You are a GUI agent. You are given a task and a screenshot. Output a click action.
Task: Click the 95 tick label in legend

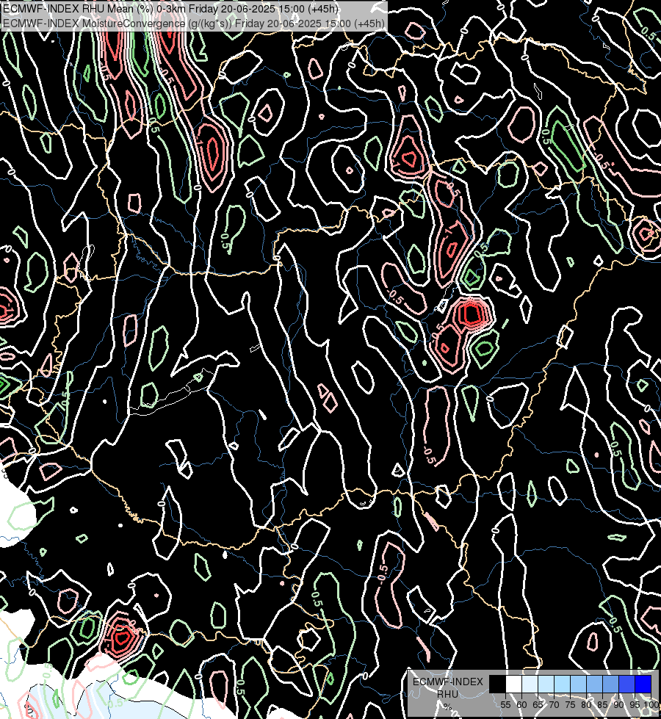[635, 705]
